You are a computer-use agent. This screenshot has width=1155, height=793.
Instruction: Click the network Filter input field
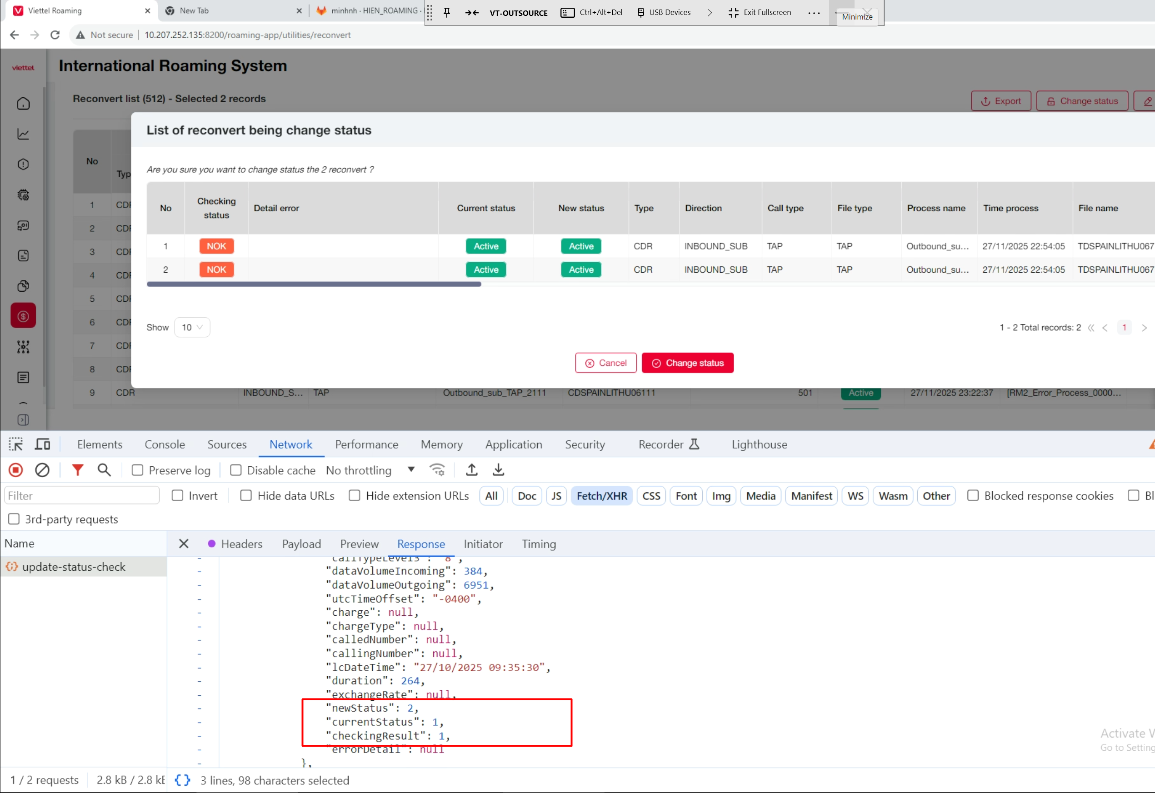(82, 496)
